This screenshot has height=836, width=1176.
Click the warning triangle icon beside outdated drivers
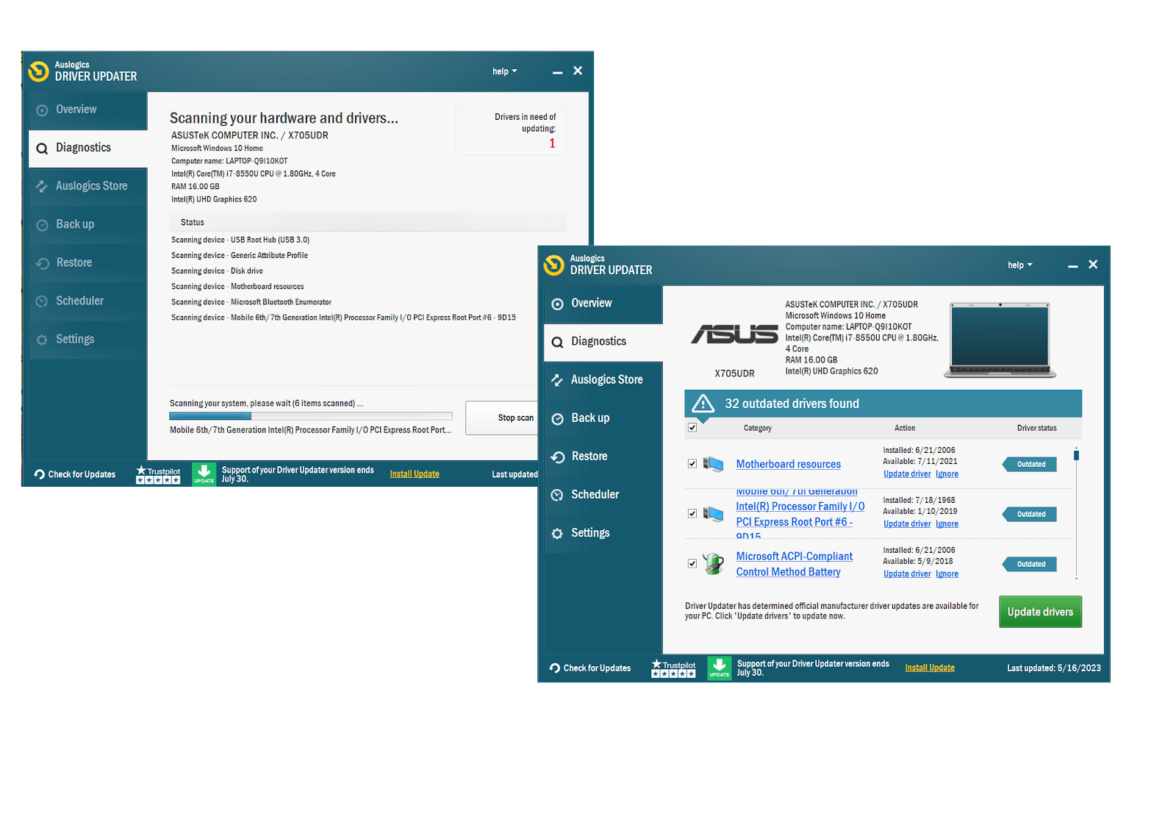703,404
